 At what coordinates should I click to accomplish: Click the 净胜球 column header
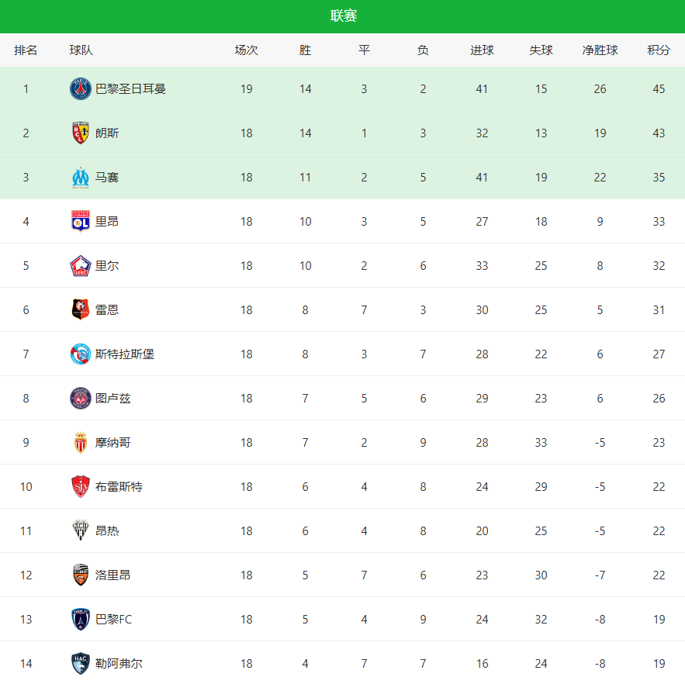pyautogui.click(x=600, y=50)
